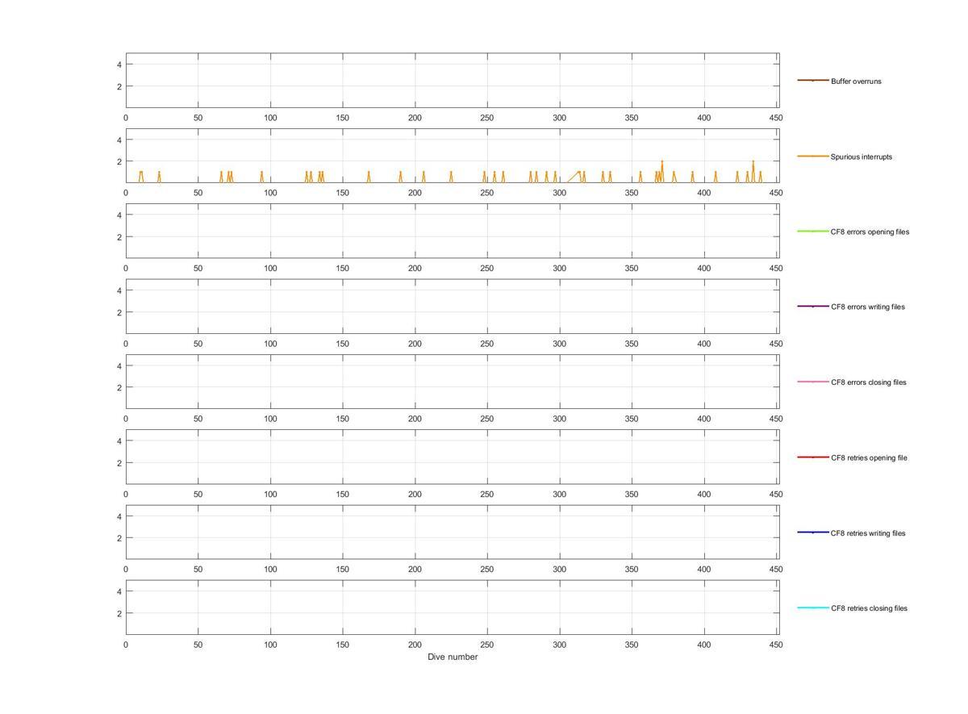This screenshot has height=714, width=968.
Task: Click the 350 tick label under bottom plot
Action: click(x=632, y=645)
